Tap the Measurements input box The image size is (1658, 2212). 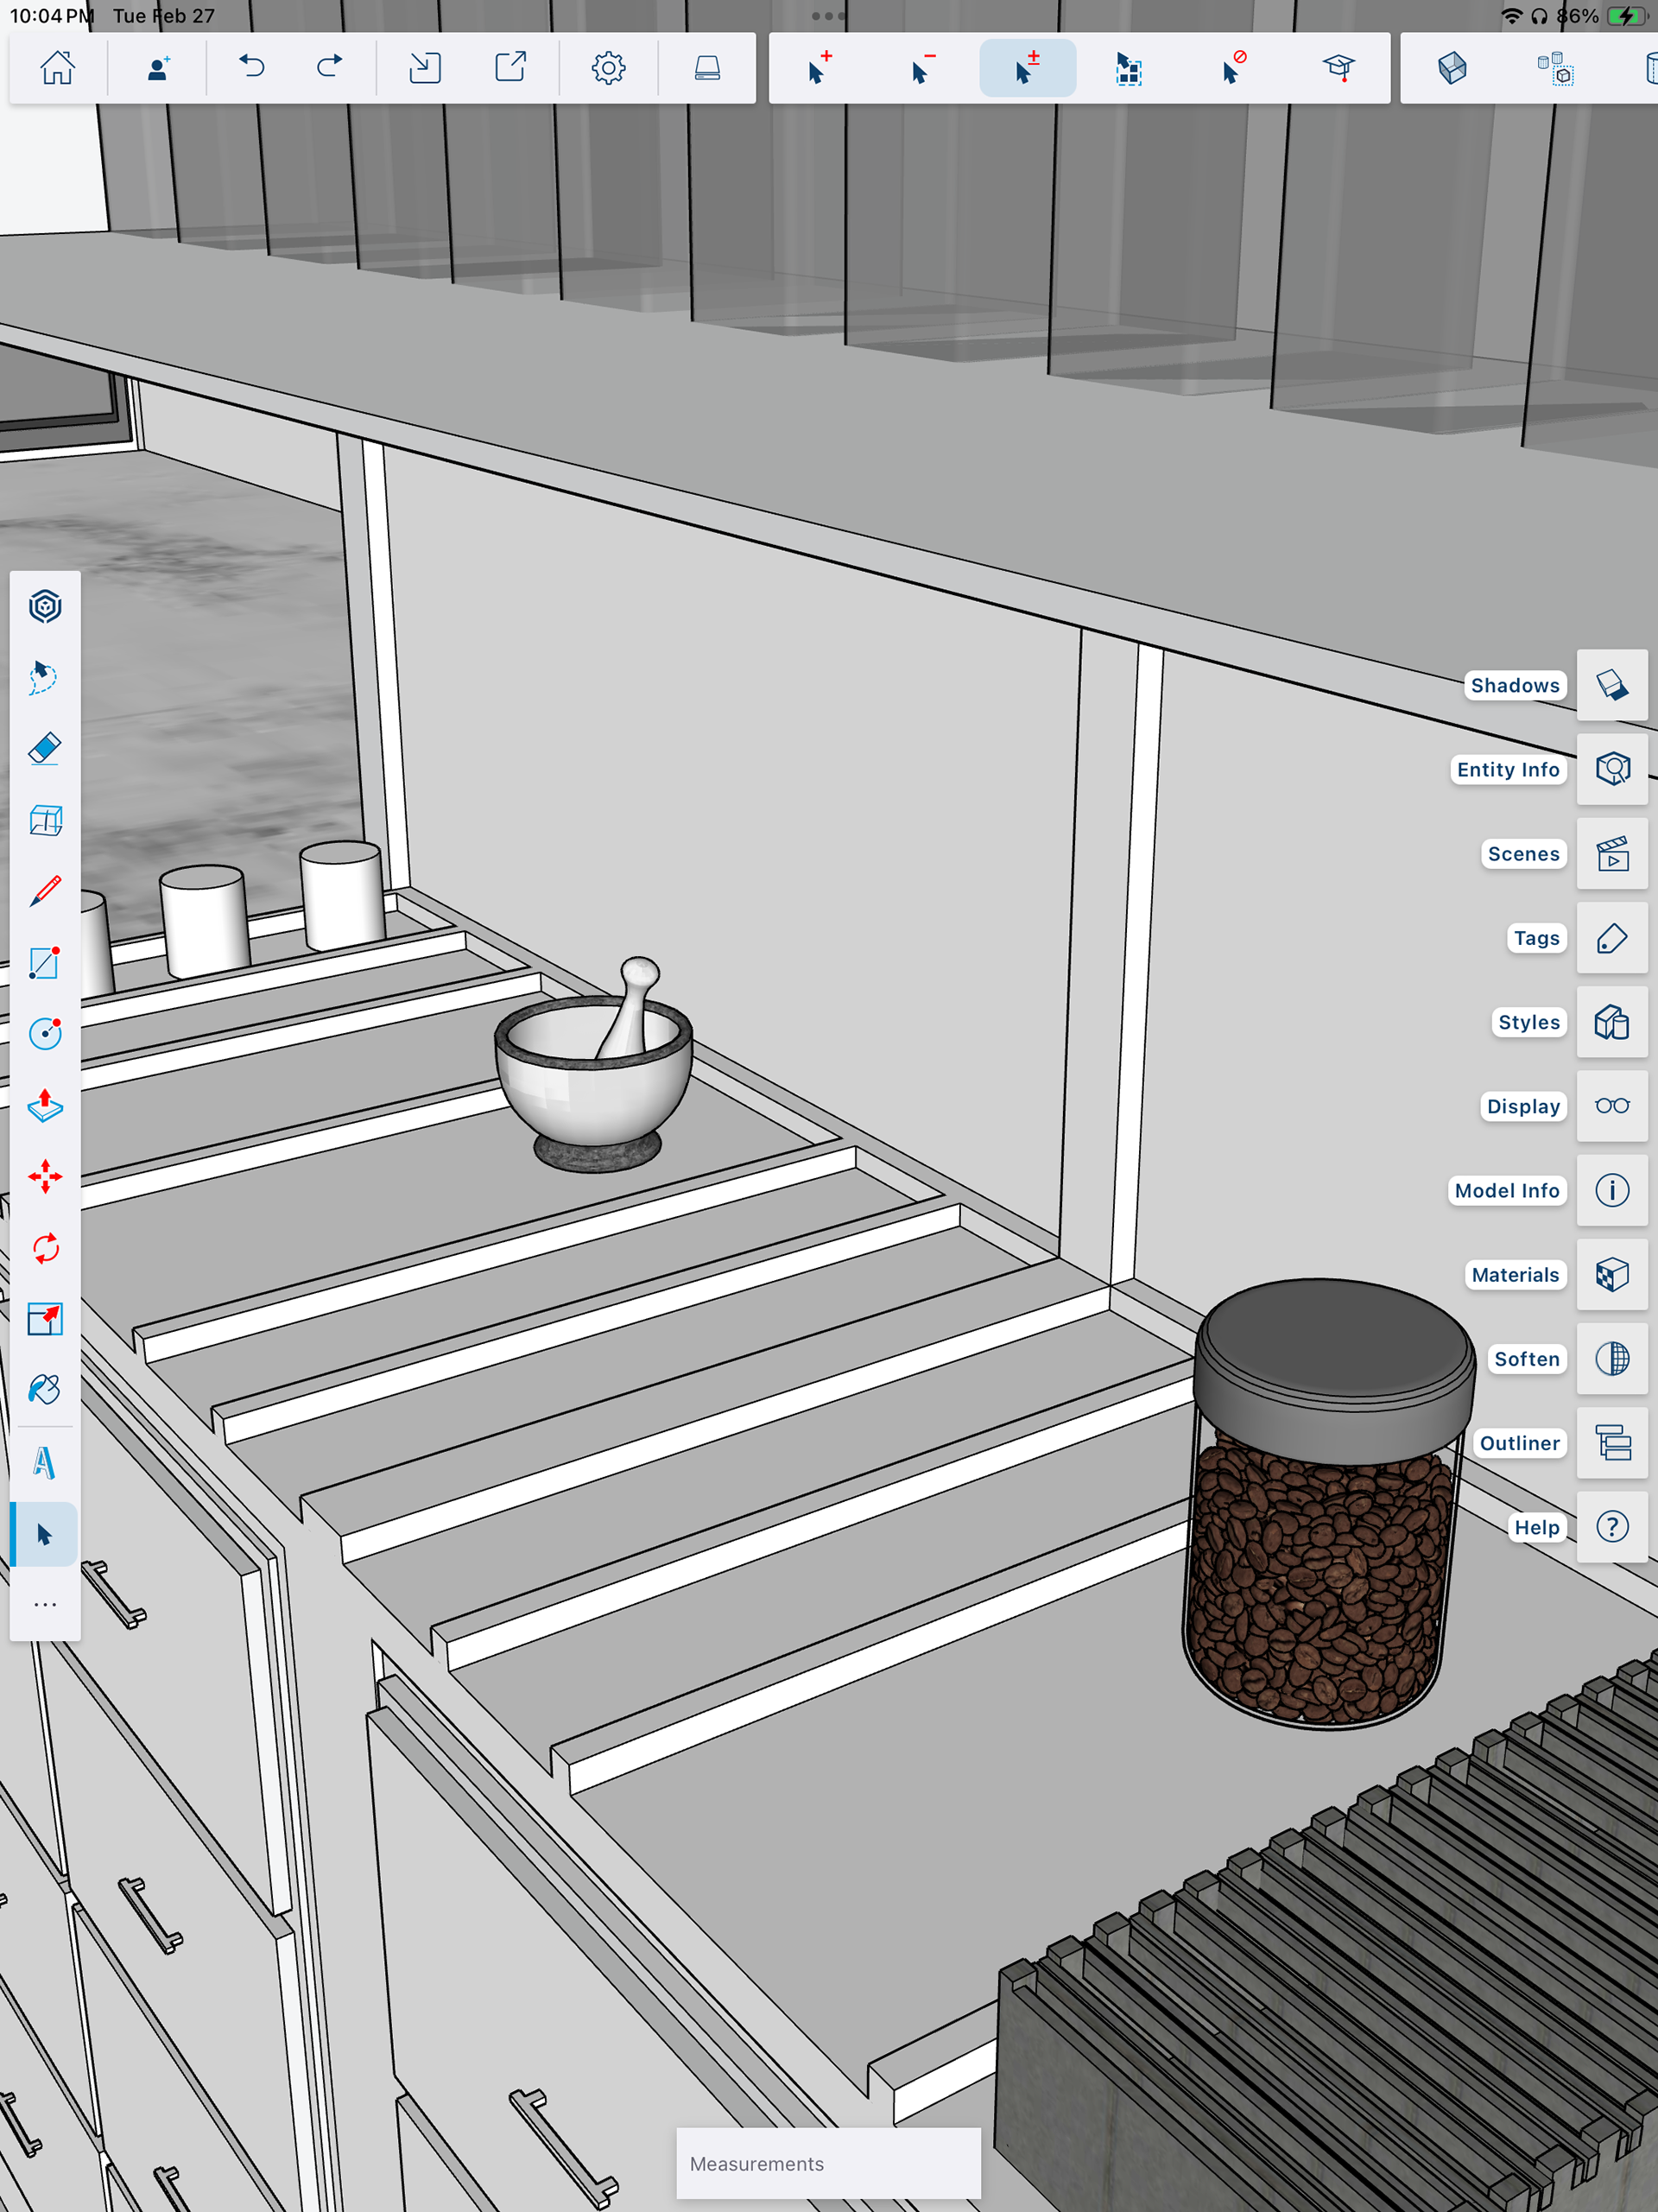tap(828, 2163)
